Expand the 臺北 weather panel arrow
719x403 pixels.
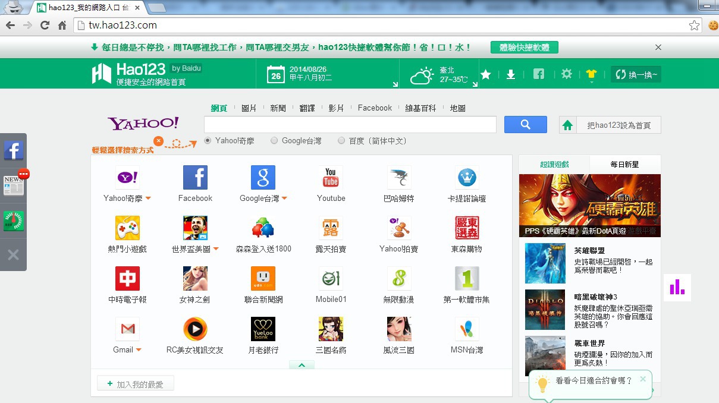tap(475, 84)
